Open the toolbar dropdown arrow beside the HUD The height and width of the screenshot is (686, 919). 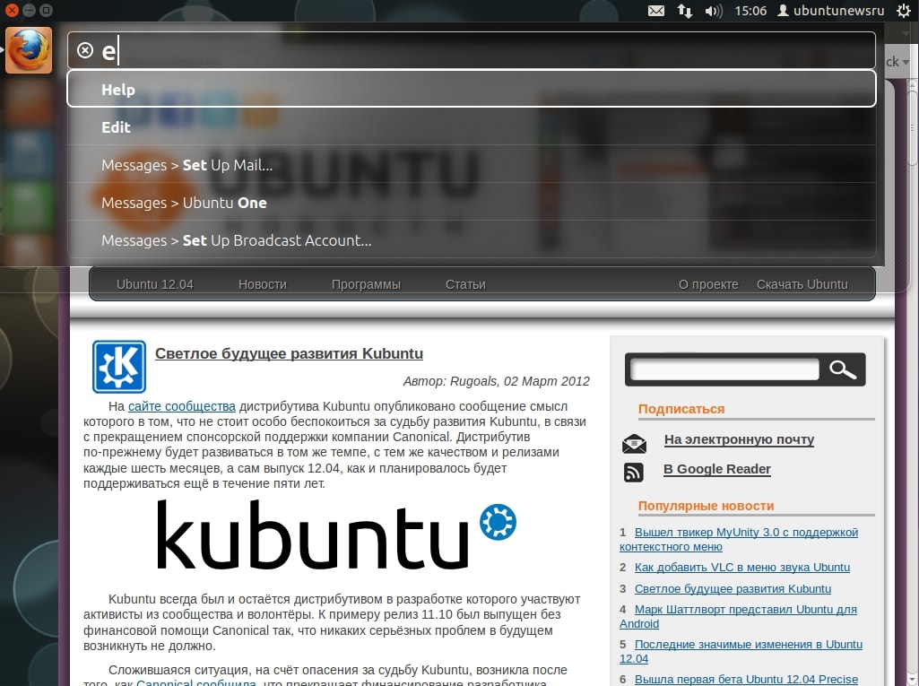[905, 62]
